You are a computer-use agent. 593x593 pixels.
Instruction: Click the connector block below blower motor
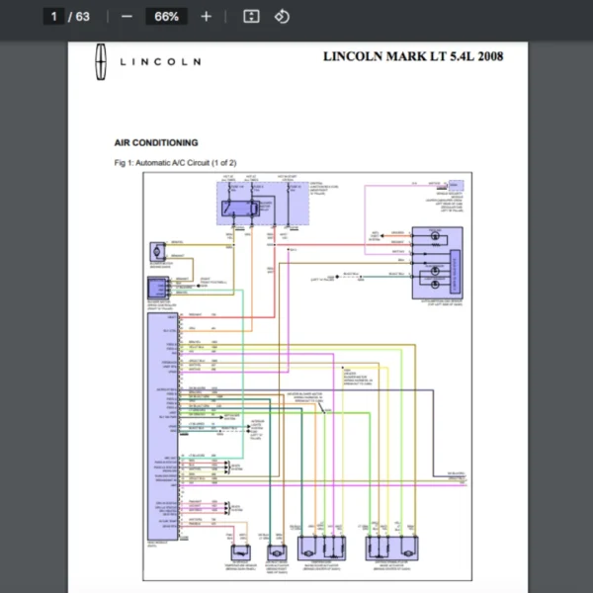[x=159, y=288]
